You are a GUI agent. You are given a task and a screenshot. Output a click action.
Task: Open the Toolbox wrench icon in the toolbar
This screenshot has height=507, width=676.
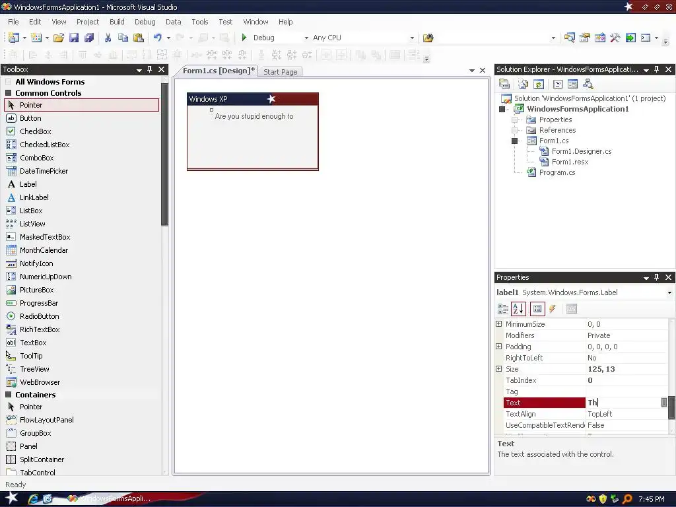[615, 38]
